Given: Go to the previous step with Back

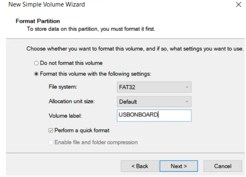Looking at the screenshot, I should click(140, 166).
